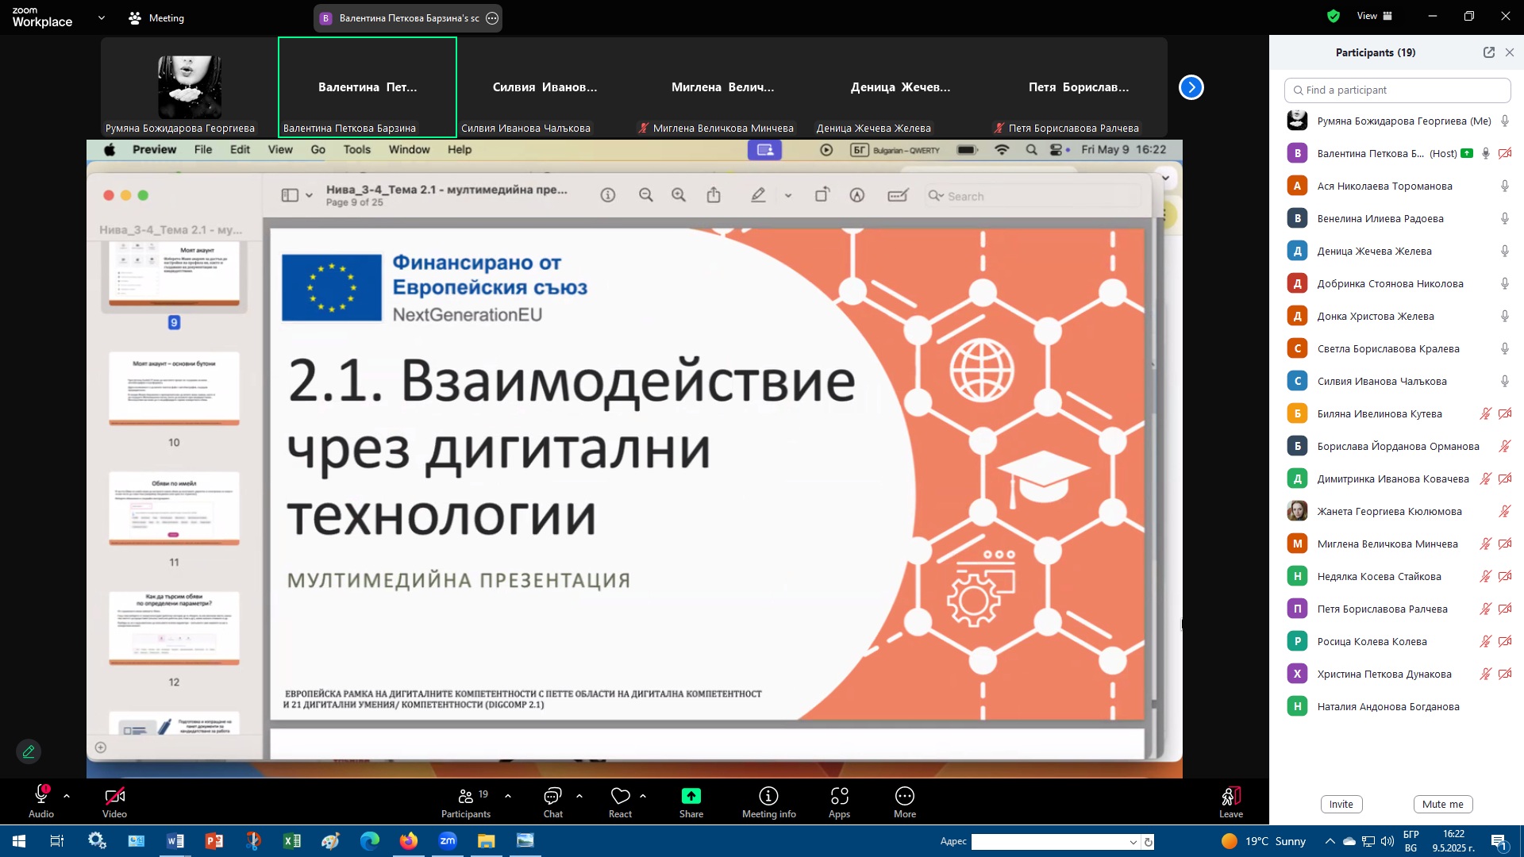Close the Participants panel
This screenshot has width=1524, height=857.
(x=1510, y=52)
